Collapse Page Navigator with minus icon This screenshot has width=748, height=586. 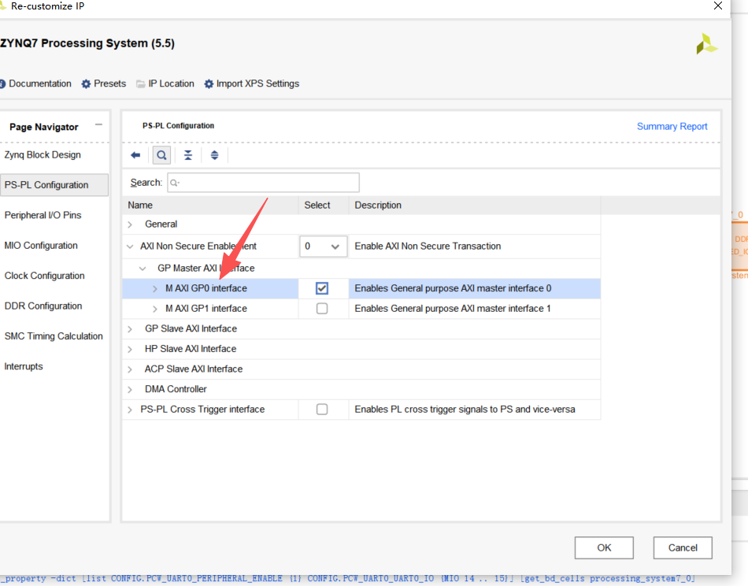(98, 125)
